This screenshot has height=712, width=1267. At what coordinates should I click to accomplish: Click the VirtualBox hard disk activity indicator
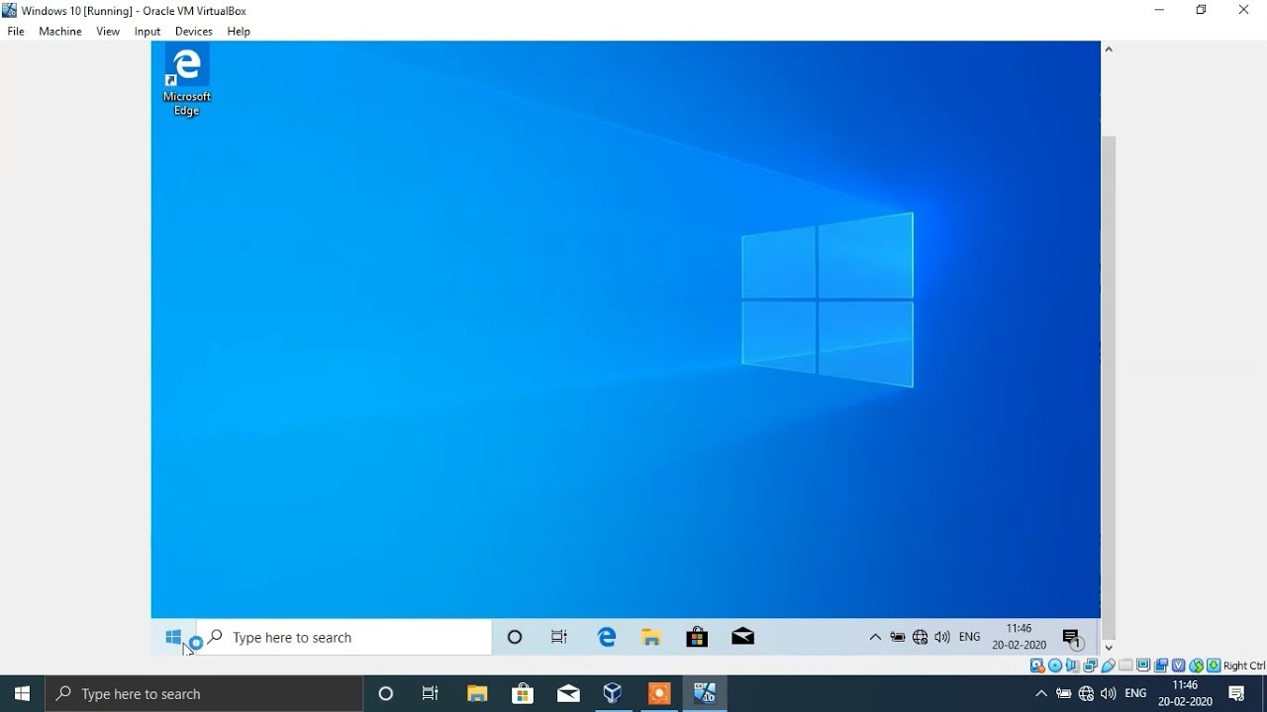[1037, 666]
